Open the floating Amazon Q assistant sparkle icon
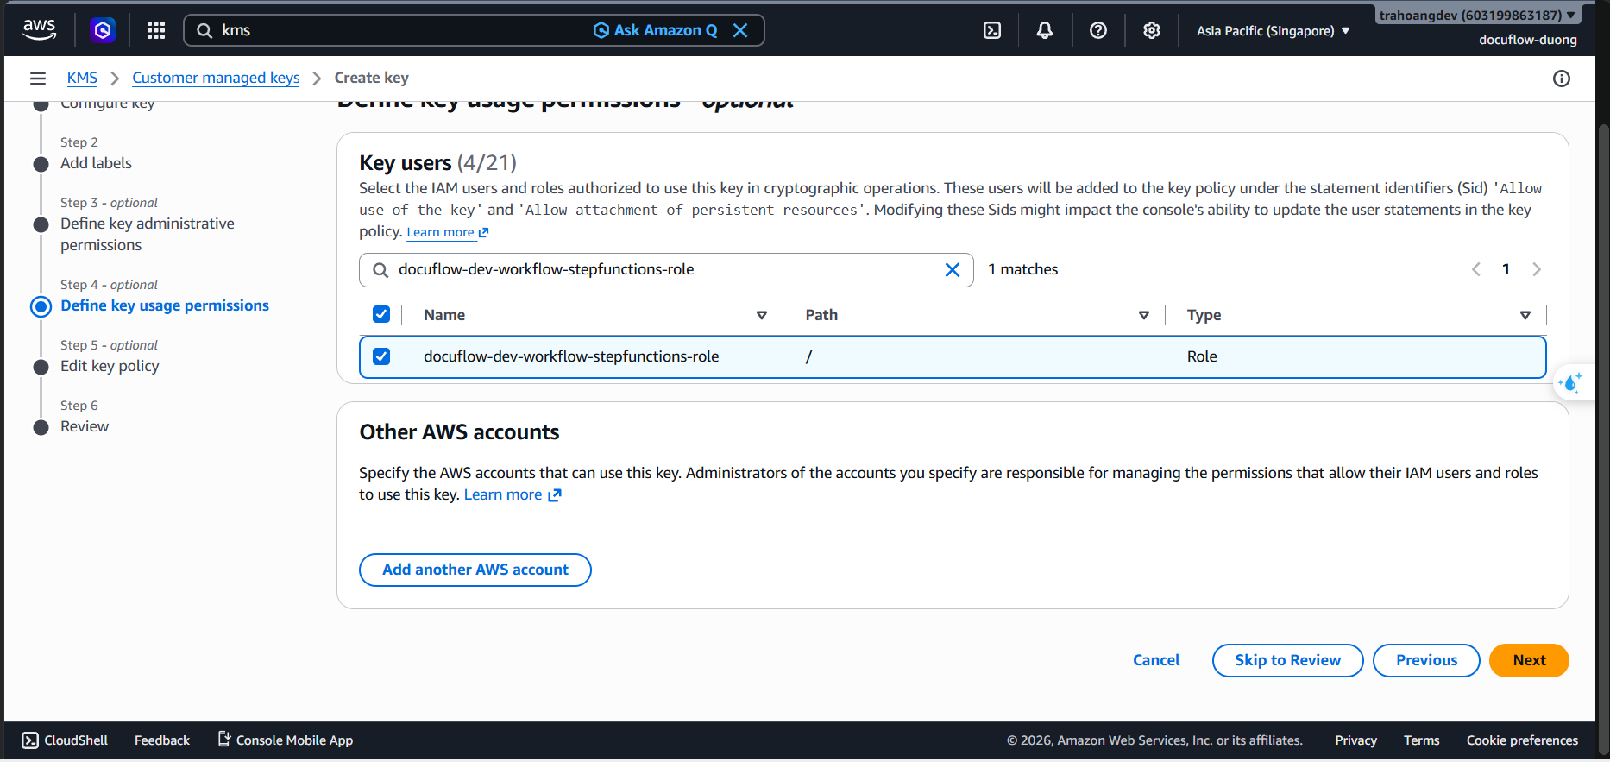Screen dimensions: 1610x762 1571,382
